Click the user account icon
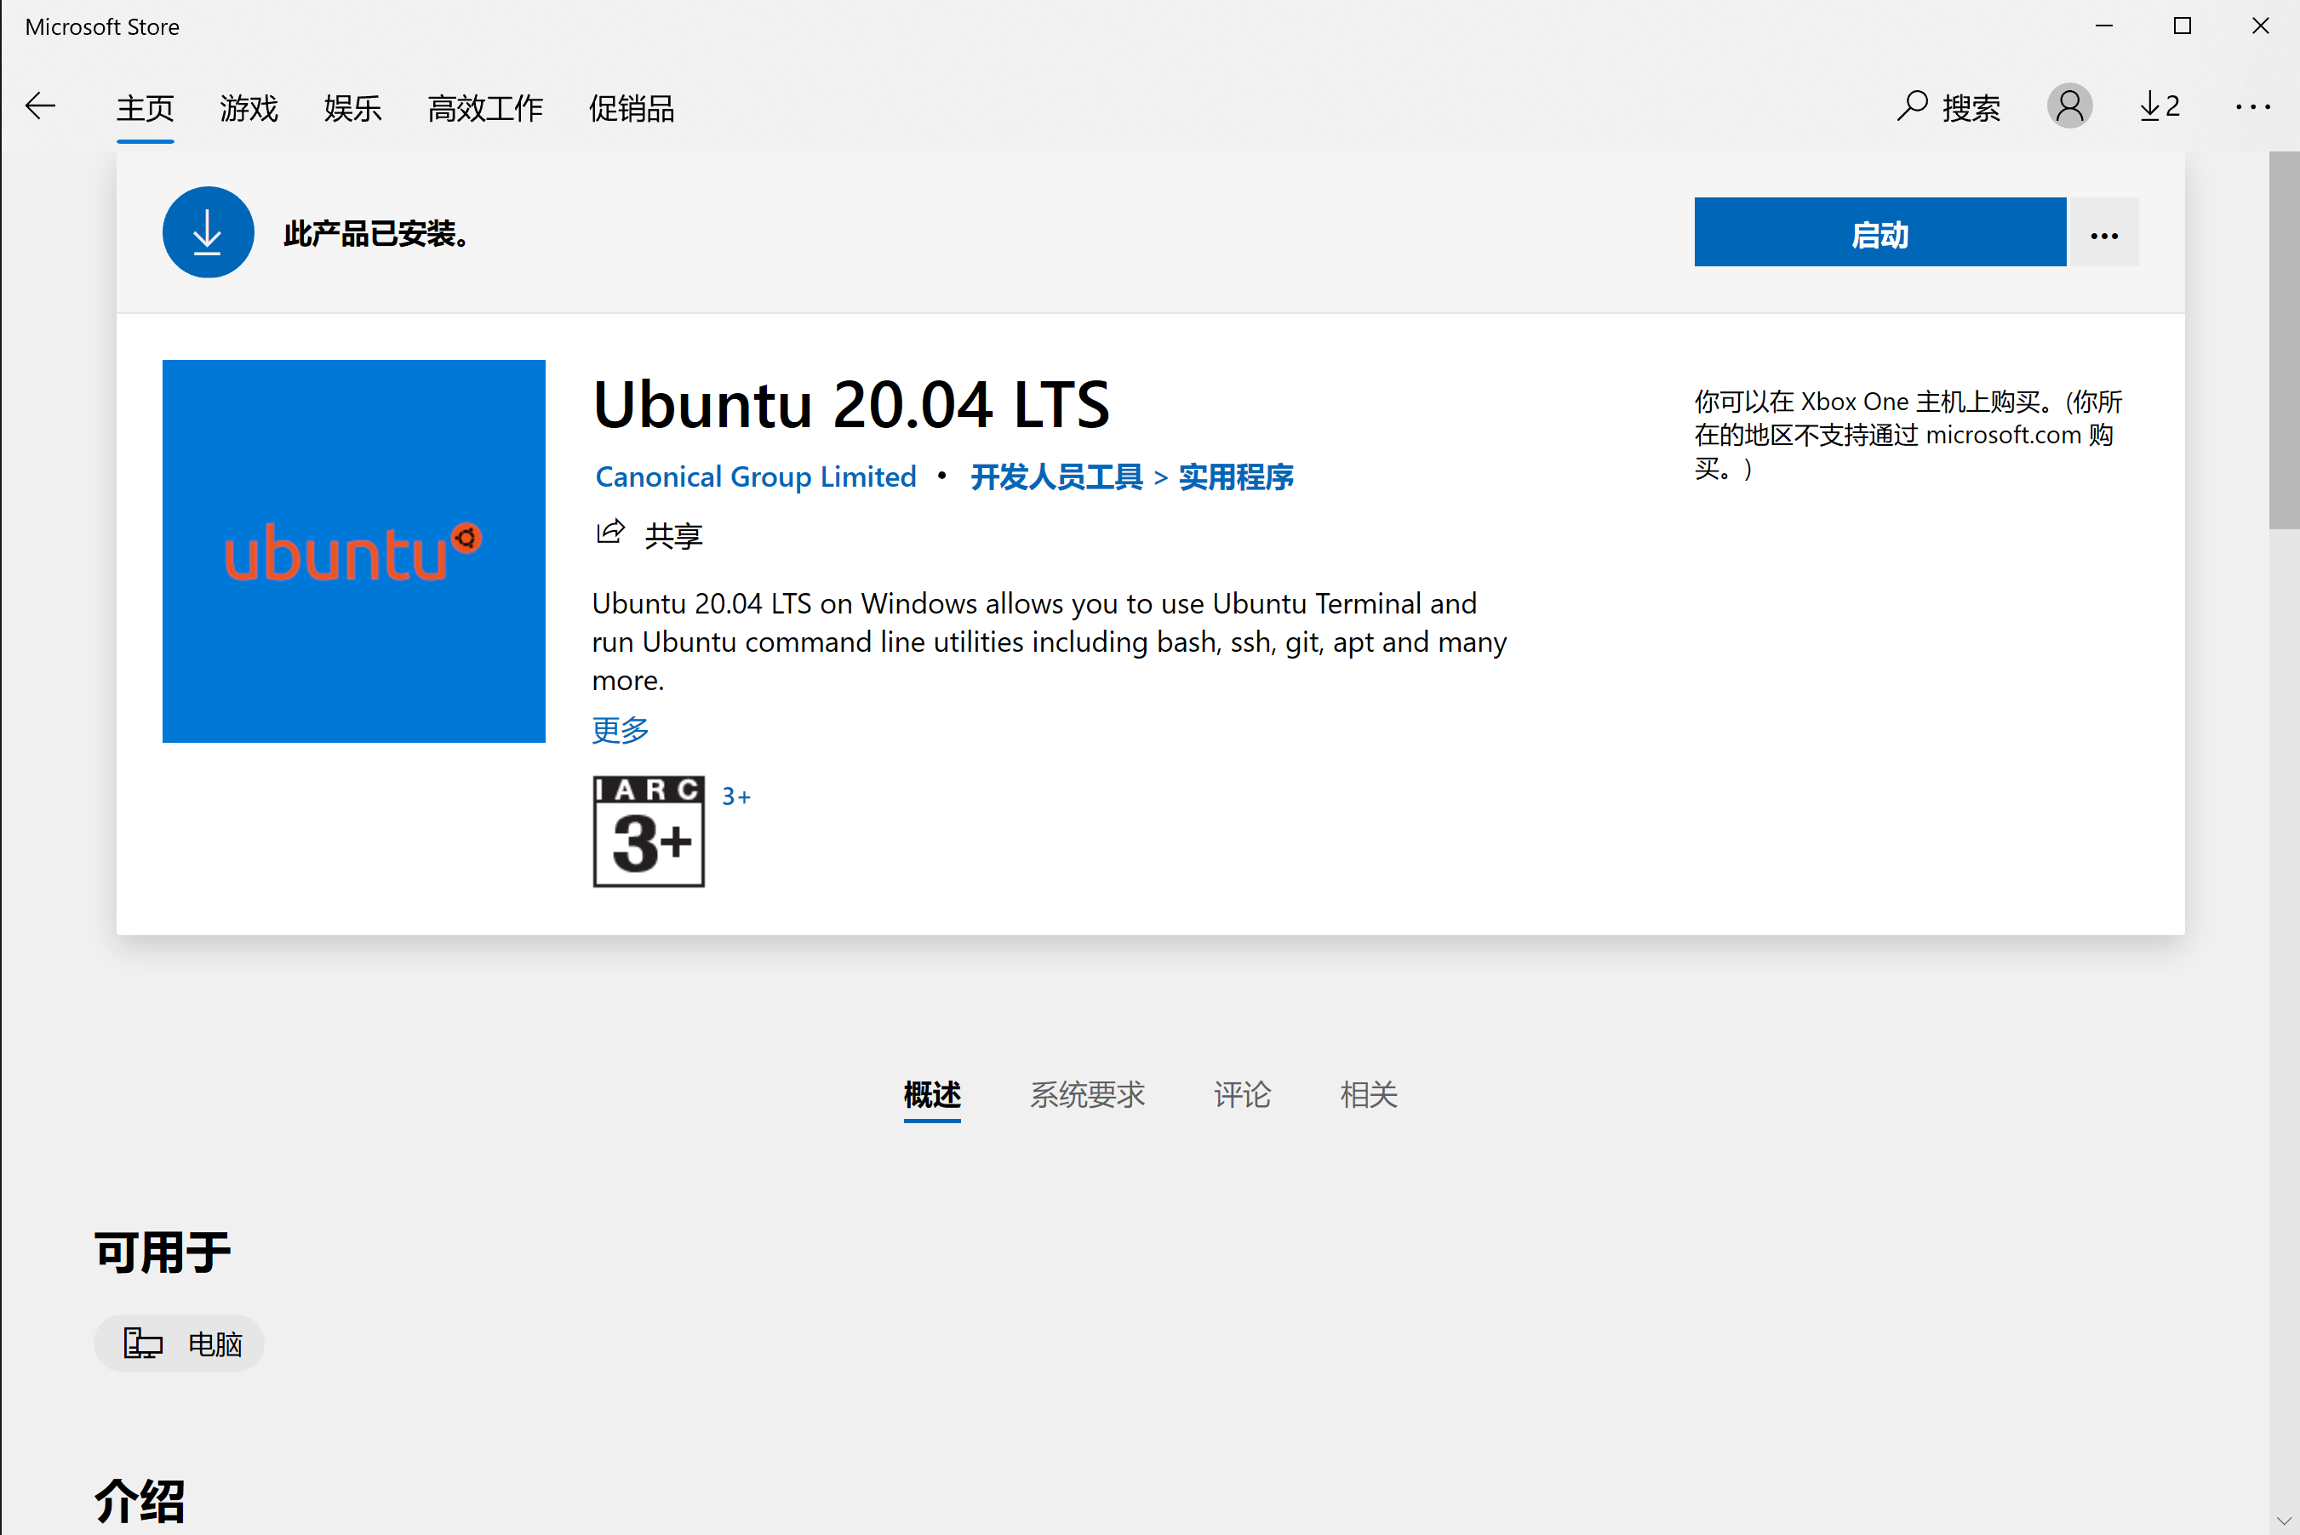The width and height of the screenshot is (2300, 1535). coord(2068,106)
